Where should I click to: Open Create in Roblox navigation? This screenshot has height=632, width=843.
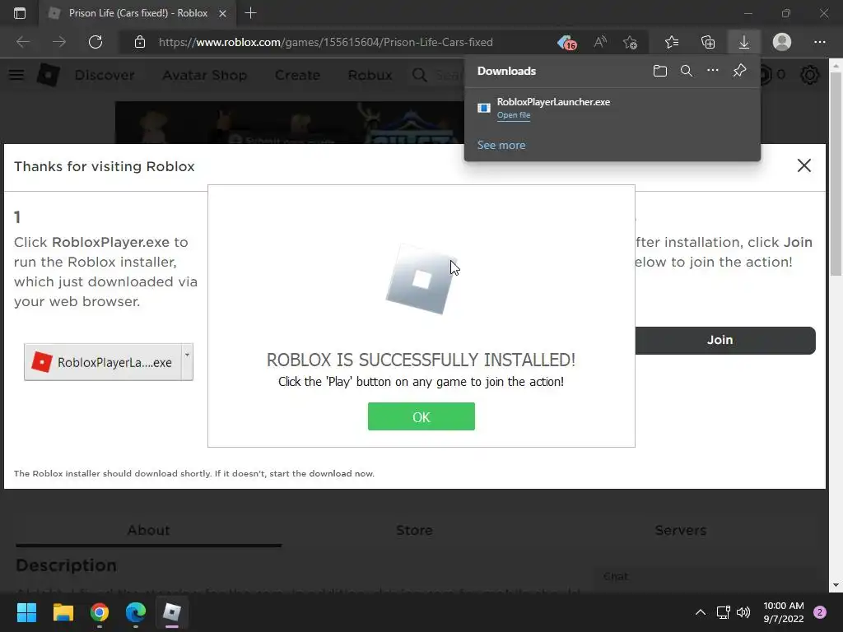coord(297,75)
